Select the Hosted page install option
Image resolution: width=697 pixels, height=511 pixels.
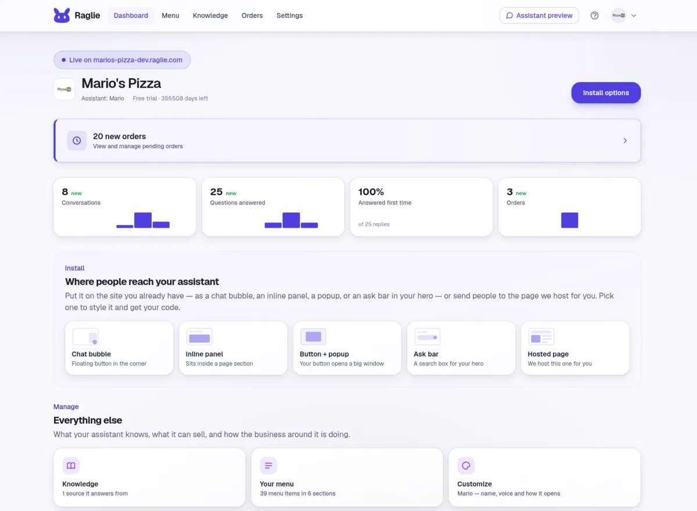coord(575,348)
